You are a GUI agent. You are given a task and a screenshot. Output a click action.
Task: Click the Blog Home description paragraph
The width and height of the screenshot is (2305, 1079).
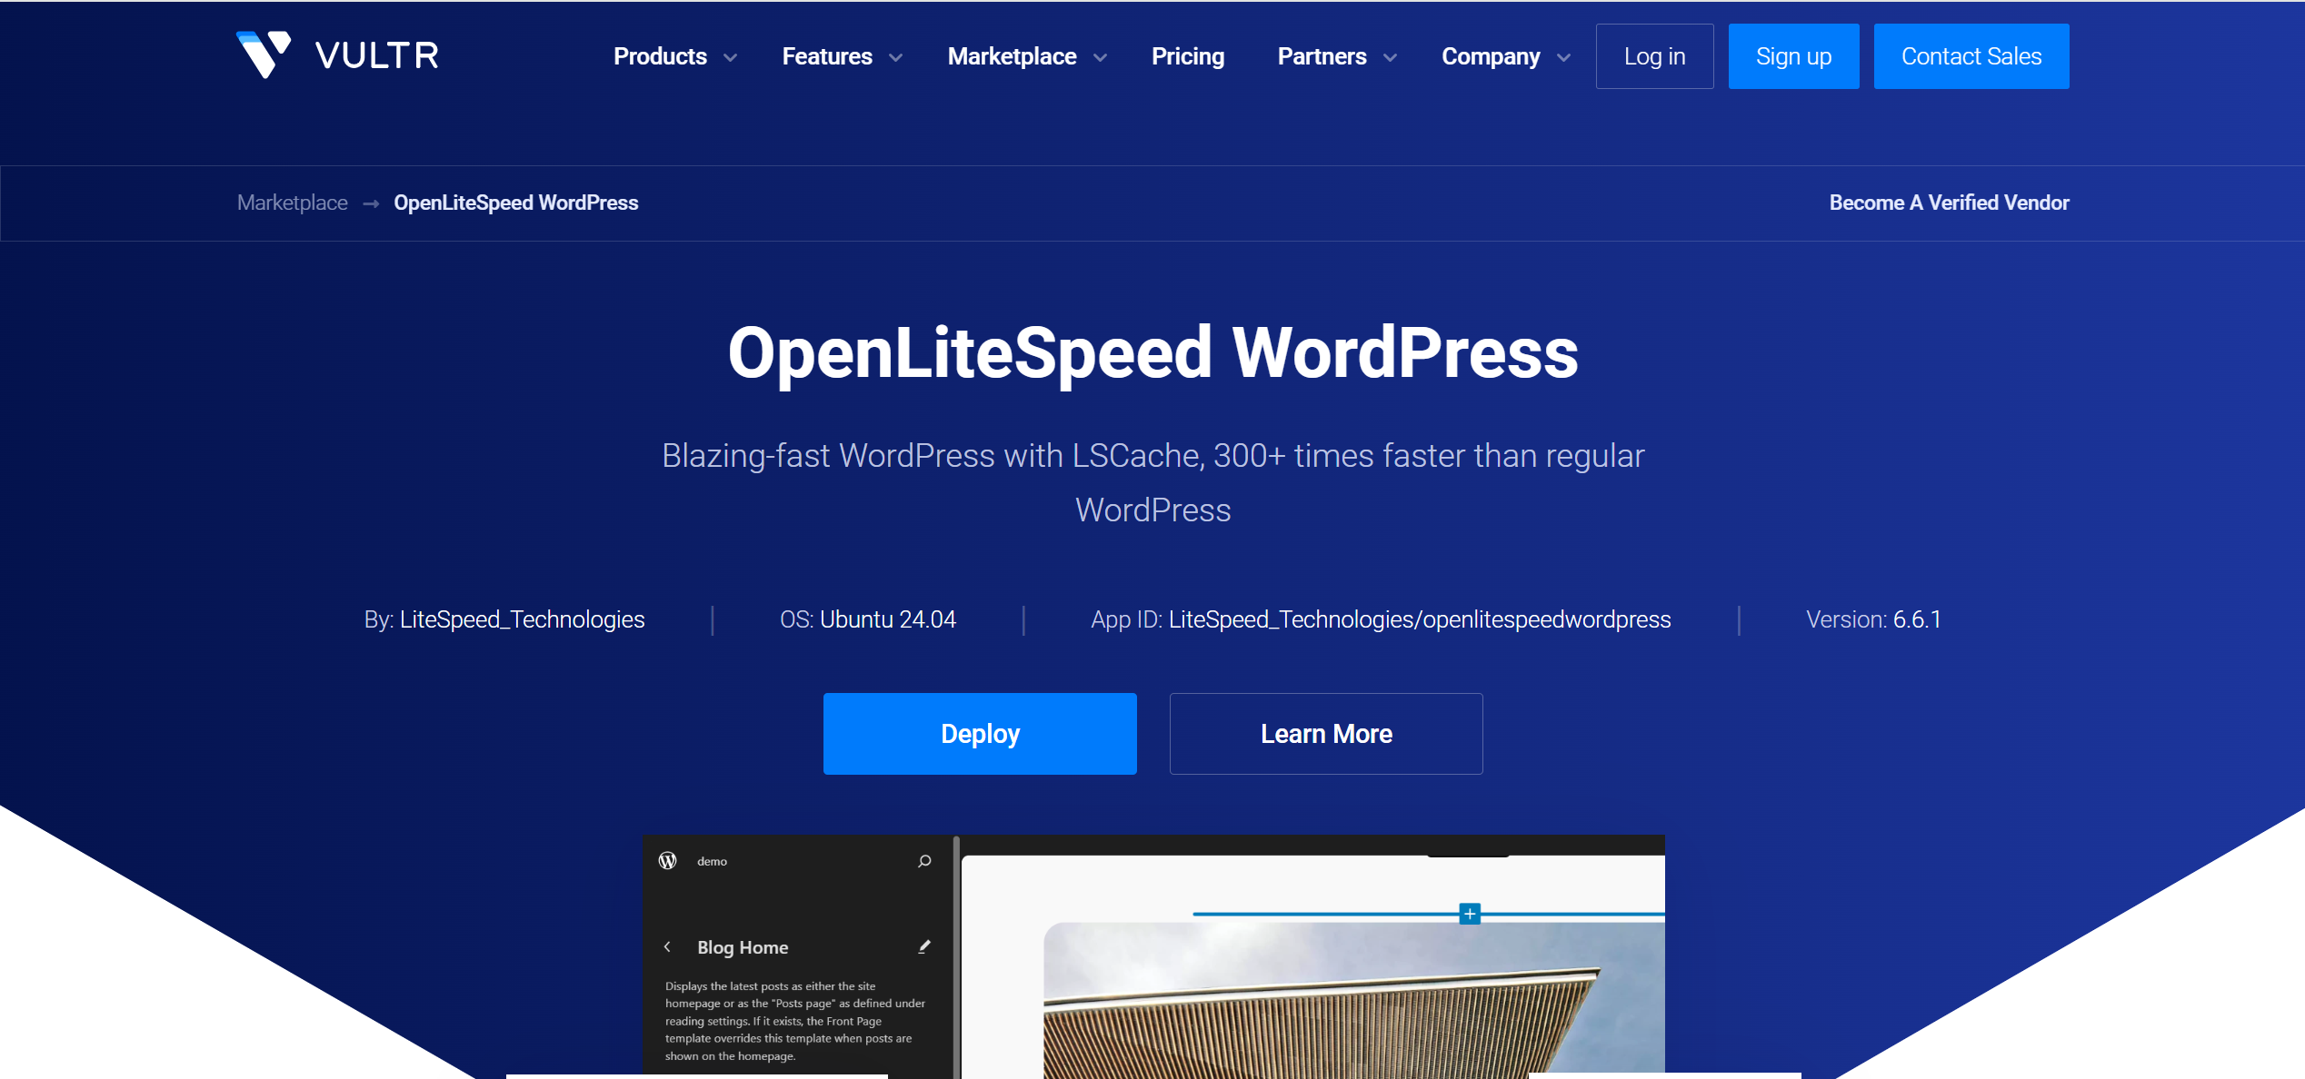(x=794, y=1021)
